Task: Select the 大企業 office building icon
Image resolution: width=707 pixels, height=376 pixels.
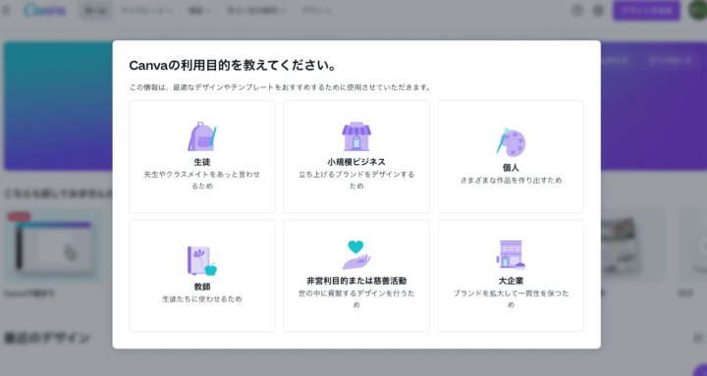Action: pos(511,255)
